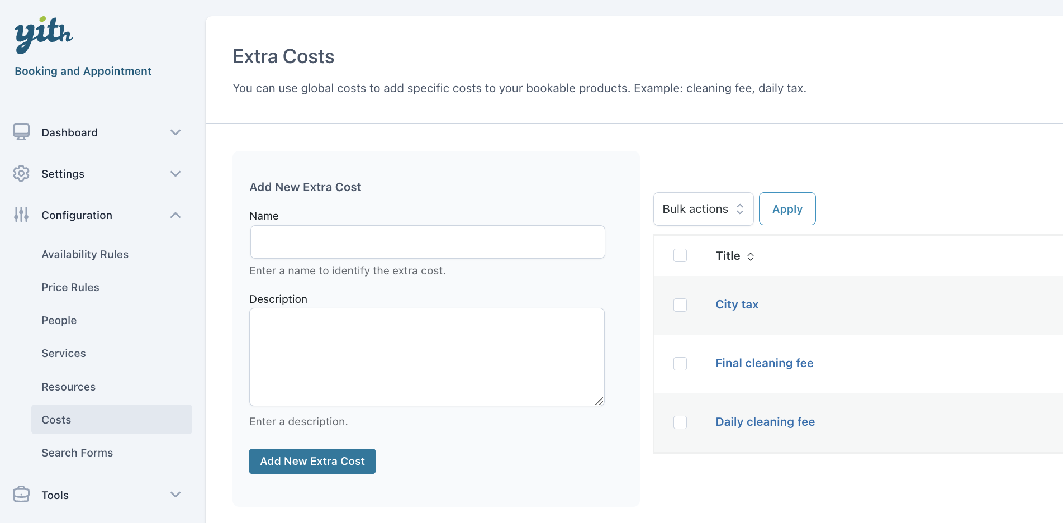Apply the selected bulk action
1063x523 pixels.
[x=787, y=209]
